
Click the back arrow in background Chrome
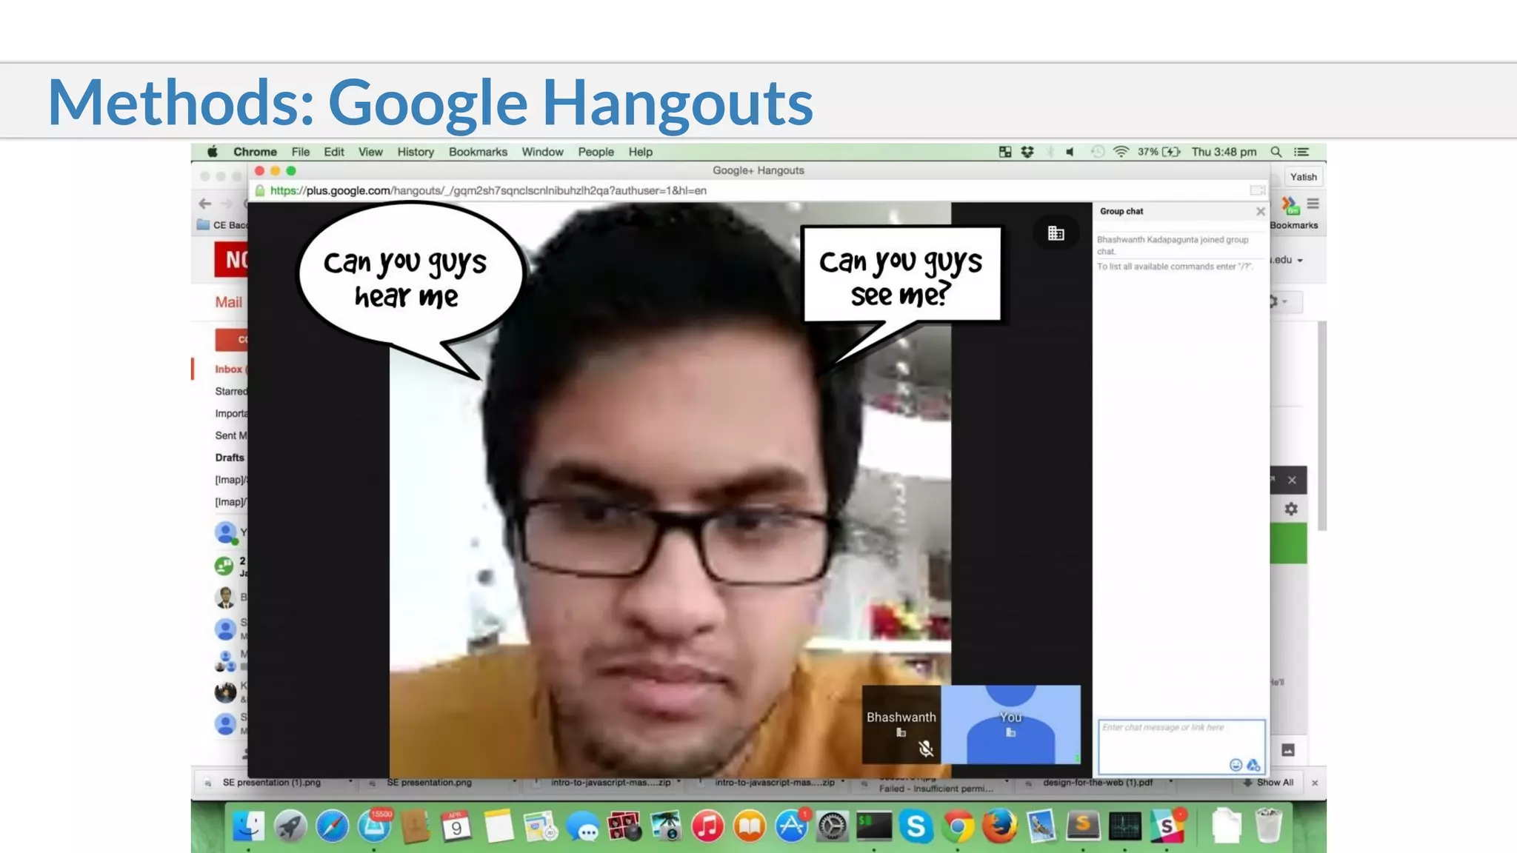tap(205, 204)
